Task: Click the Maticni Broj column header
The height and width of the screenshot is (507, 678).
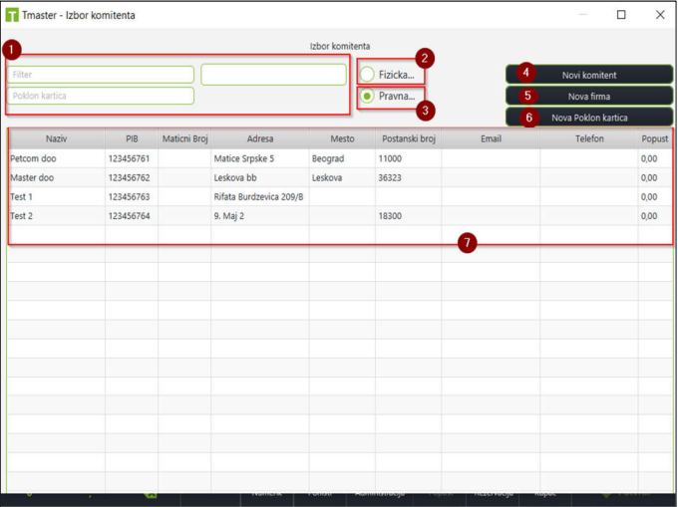Action: tap(184, 138)
